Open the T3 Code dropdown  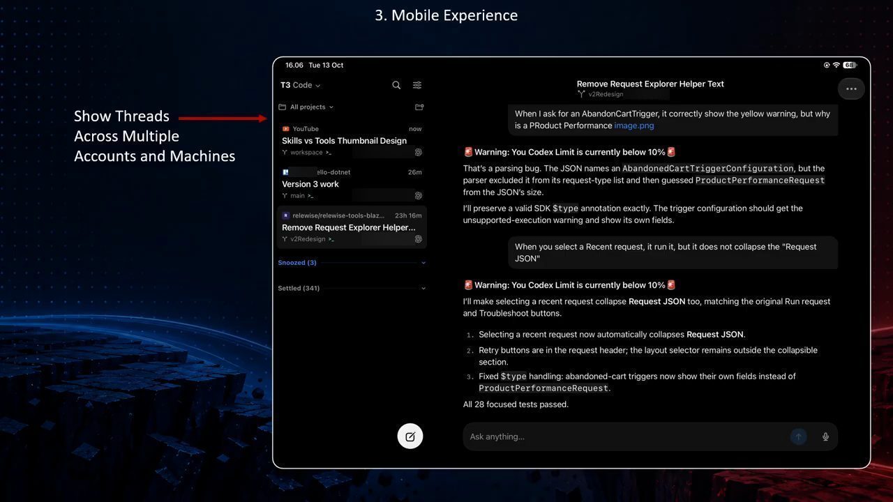point(300,85)
